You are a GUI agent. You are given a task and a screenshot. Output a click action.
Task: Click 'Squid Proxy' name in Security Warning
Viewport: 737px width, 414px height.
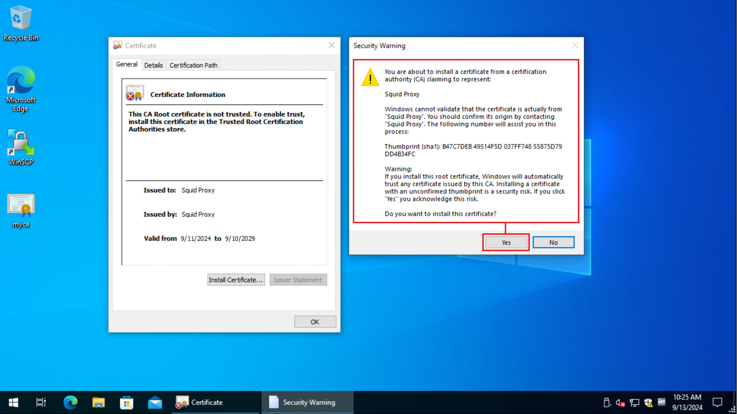(402, 94)
